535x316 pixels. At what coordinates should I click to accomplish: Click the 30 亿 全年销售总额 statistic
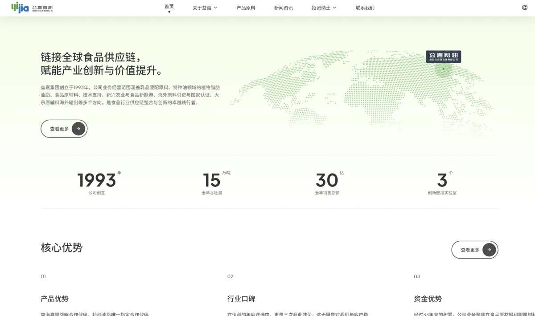point(327,181)
